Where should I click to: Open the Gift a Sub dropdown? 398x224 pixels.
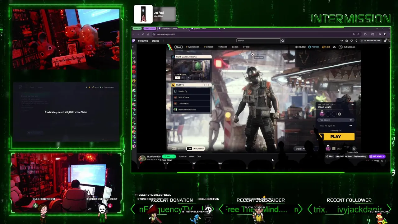pyautogui.click(x=377, y=156)
